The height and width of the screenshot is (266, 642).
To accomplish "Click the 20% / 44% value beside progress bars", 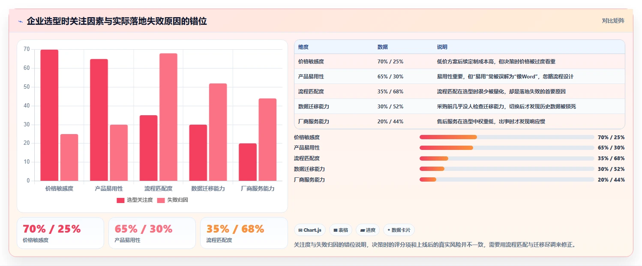I will click(x=611, y=180).
